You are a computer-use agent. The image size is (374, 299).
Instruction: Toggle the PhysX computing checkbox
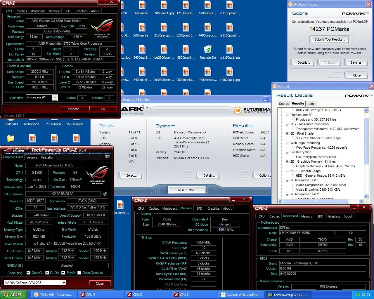(x=63, y=273)
